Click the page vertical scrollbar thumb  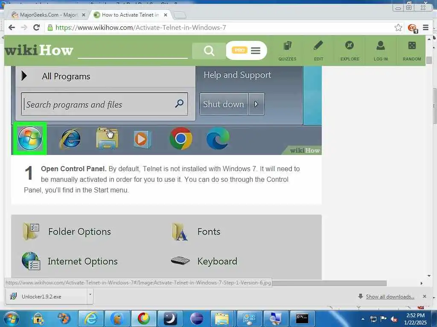click(429, 60)
